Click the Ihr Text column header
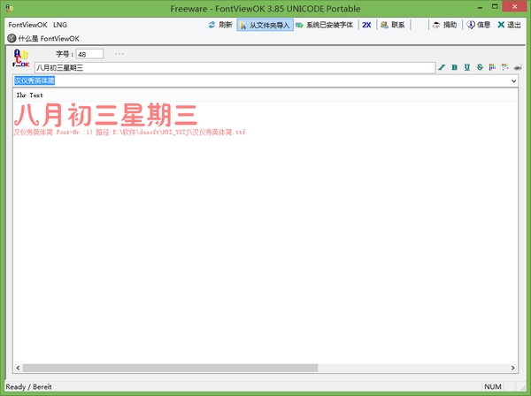 tap(30, 95)
